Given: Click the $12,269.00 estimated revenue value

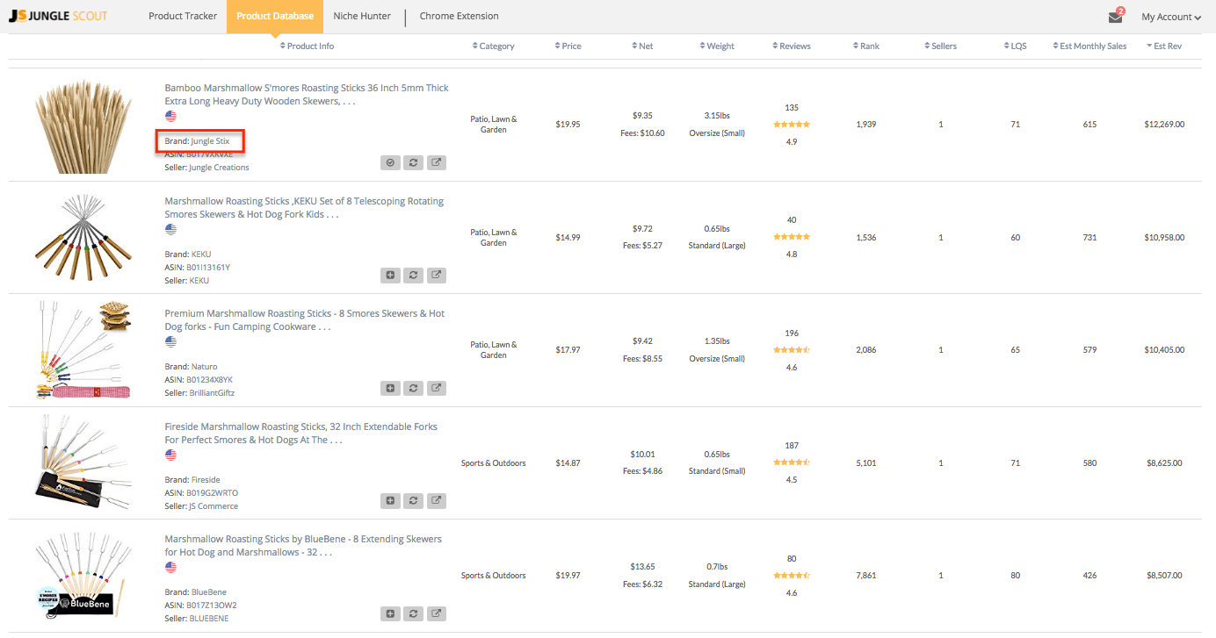Looking at the screenshot, I should coord(1164,125).
